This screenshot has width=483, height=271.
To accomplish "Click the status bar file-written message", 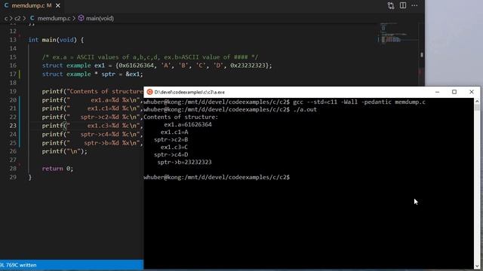I will click(18, 265).
